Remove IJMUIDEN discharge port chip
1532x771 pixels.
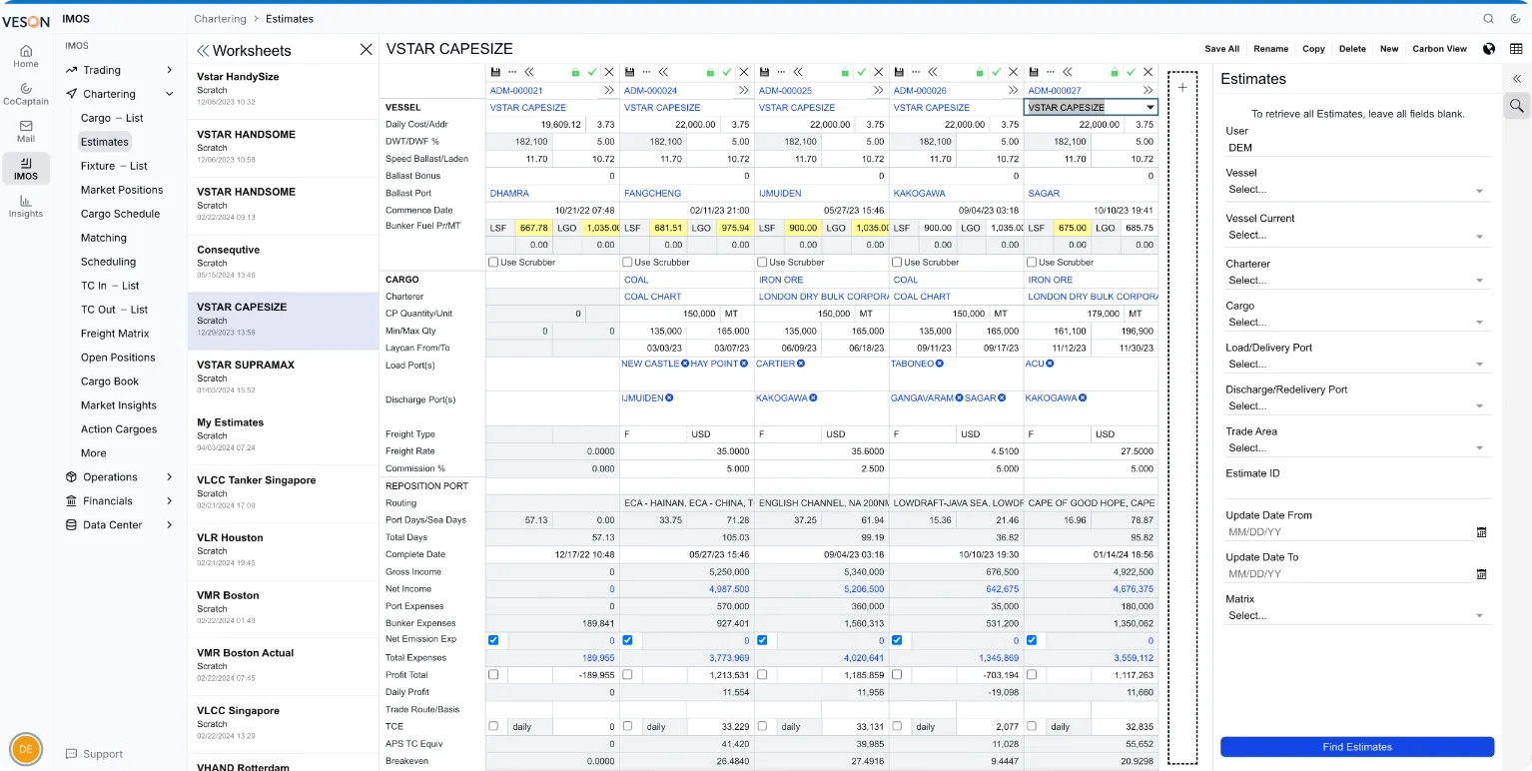click(669, 397)
